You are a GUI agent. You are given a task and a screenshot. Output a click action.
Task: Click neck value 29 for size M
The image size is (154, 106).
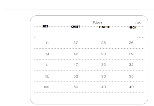[131, 54]
